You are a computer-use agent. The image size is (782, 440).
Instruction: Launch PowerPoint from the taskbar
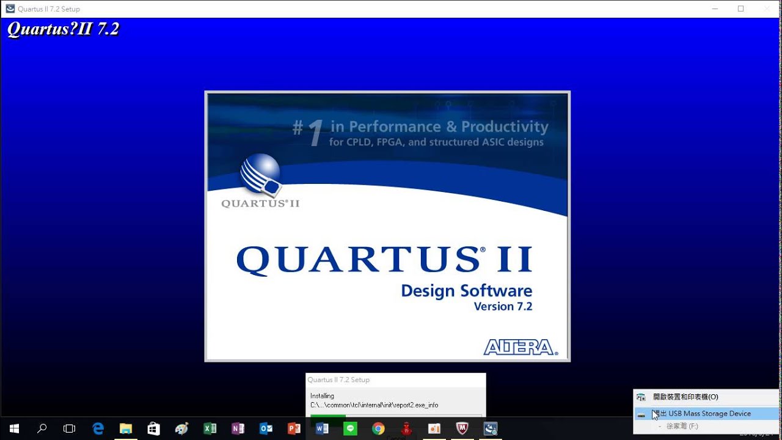pyautogui.click(x=294, y=429)
